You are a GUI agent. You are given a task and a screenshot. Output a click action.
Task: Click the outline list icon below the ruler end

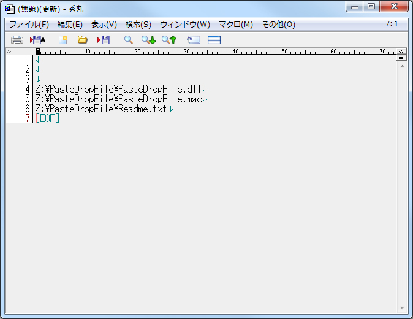401,58
